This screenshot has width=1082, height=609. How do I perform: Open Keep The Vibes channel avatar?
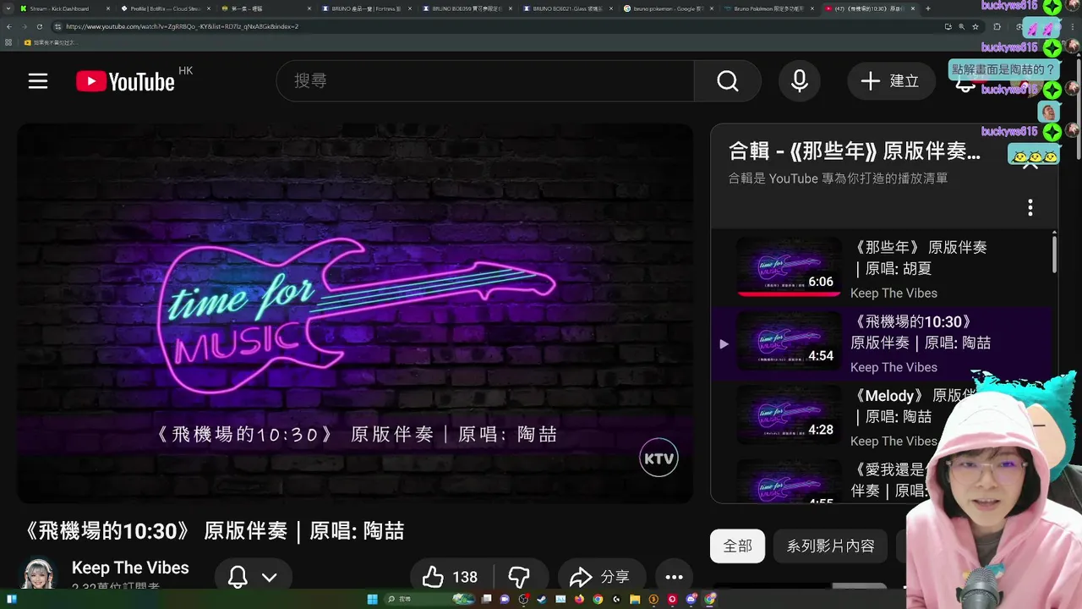(x=38, y=573)
